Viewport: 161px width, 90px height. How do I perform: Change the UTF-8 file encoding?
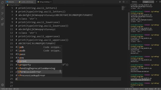click(141, 89)
